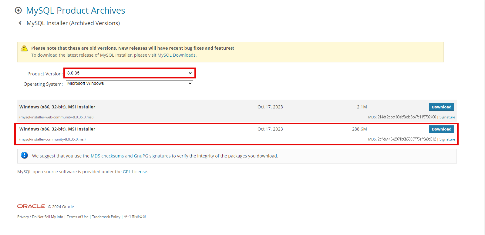This screenshot has height=235, width=485.
Task: Click the blue exclamation info icon
Action: 25,155
